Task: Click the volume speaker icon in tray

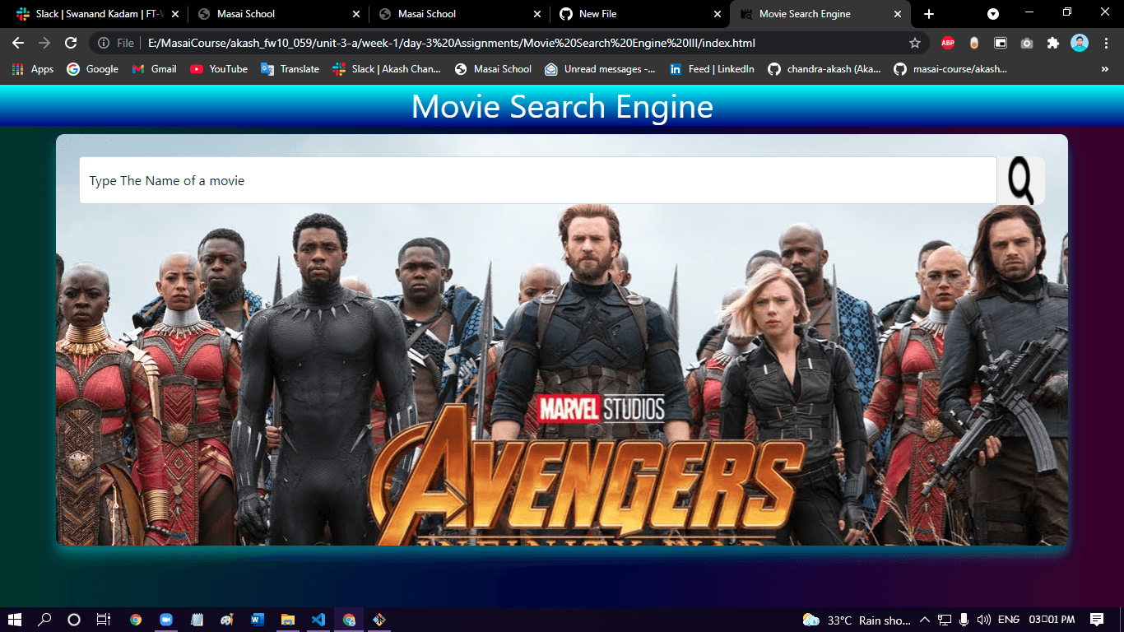Action: point(983,620)
